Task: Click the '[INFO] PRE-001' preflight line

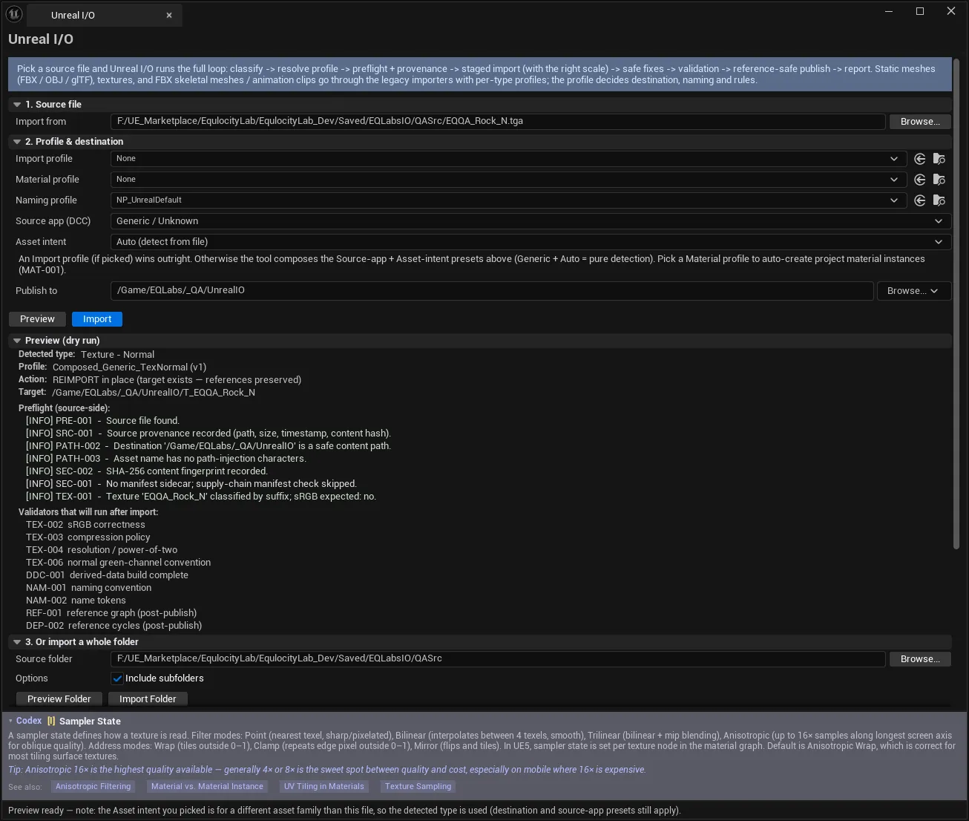Action: click(102, 421)
